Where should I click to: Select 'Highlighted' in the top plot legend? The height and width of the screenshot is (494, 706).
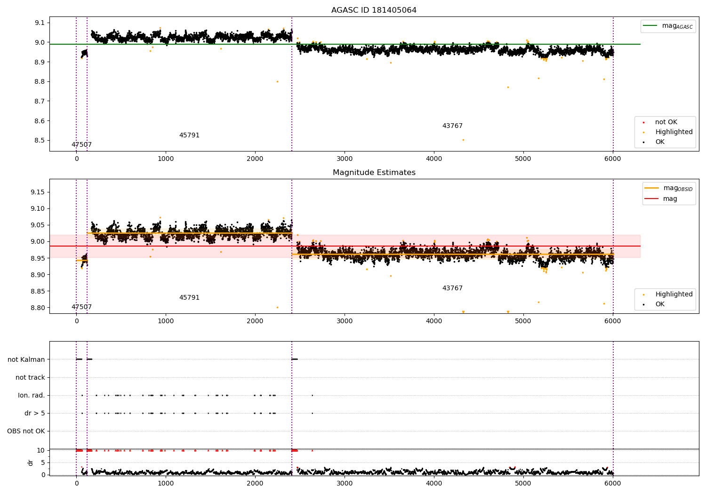tap(674, 132)
